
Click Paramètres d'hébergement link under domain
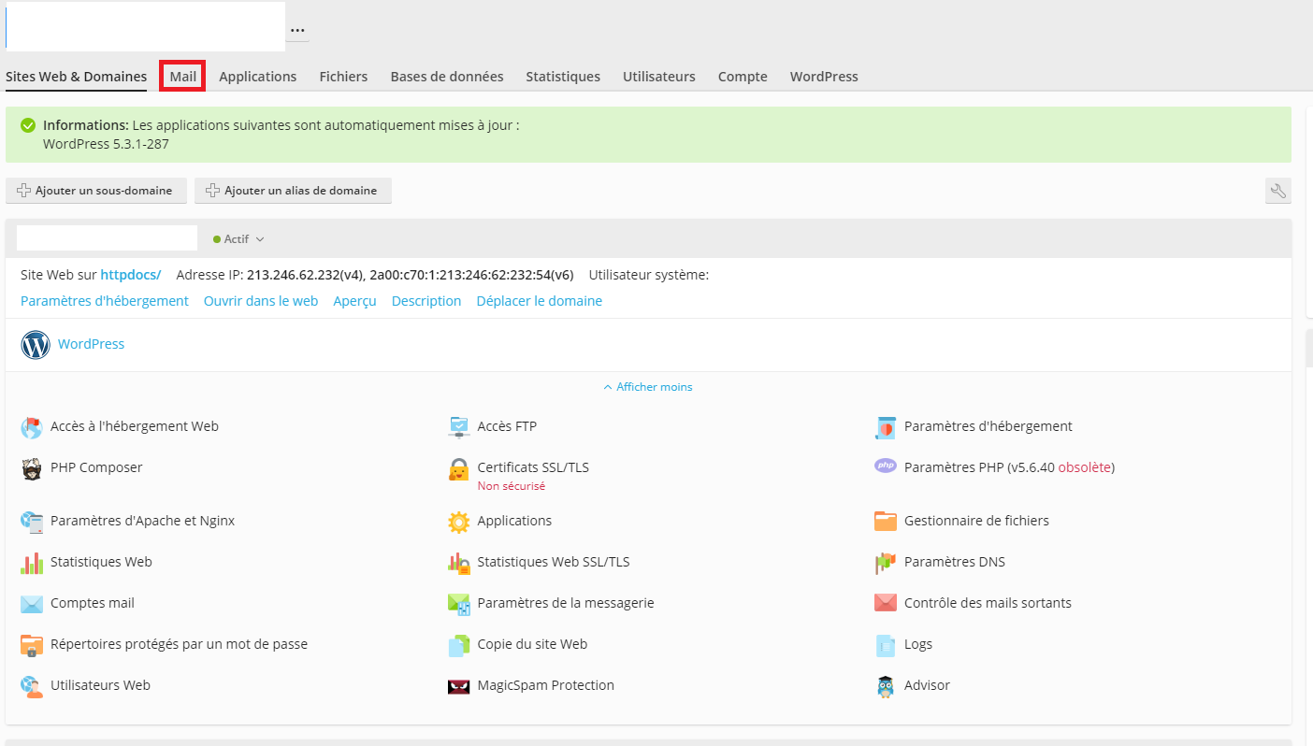105,301
